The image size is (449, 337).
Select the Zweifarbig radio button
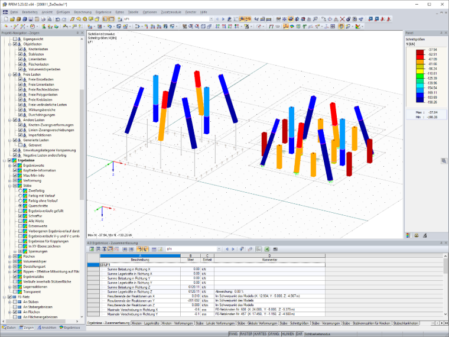pyautogui.click(x=20, y=190)
